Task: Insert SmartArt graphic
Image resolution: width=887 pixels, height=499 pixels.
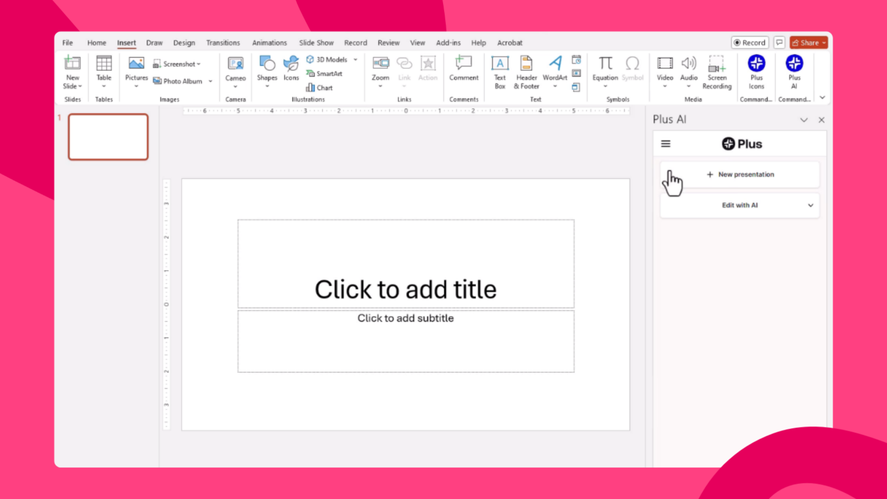Action: (x=324, y=73)
